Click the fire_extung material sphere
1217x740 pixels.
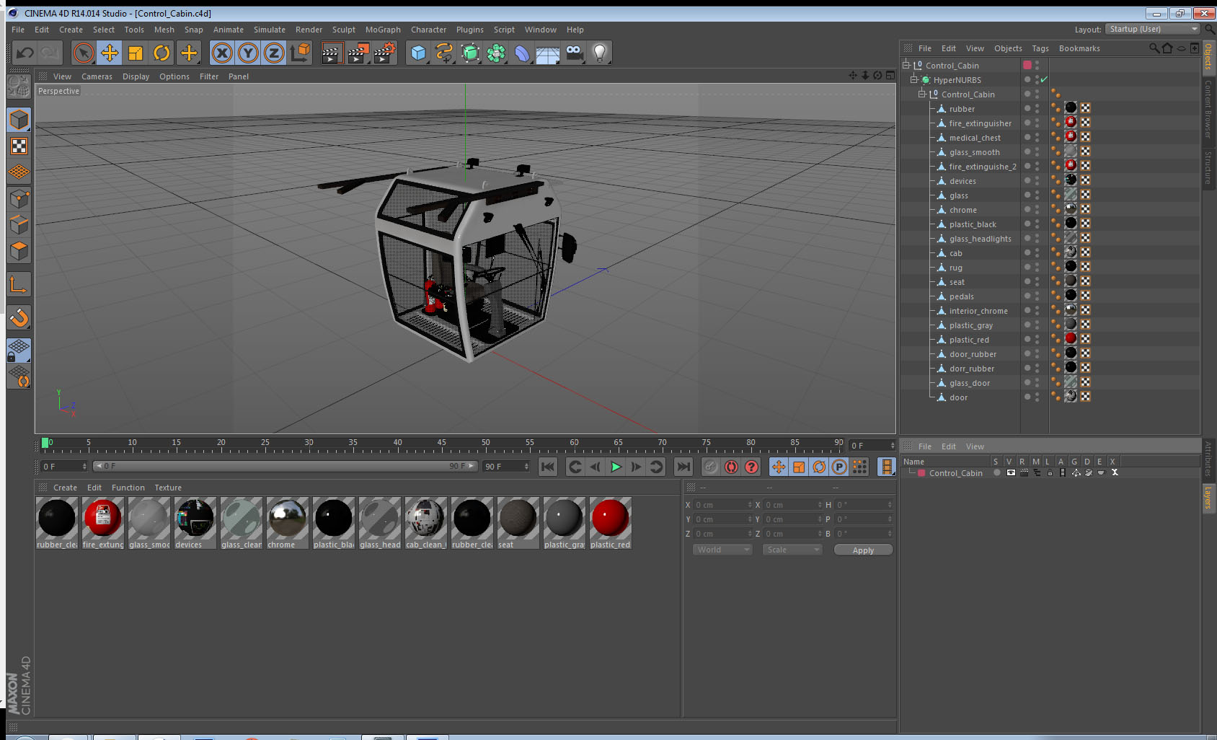102,518
